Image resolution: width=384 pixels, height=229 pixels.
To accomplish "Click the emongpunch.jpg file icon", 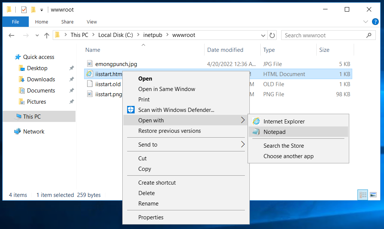I will tap(90, 64).
